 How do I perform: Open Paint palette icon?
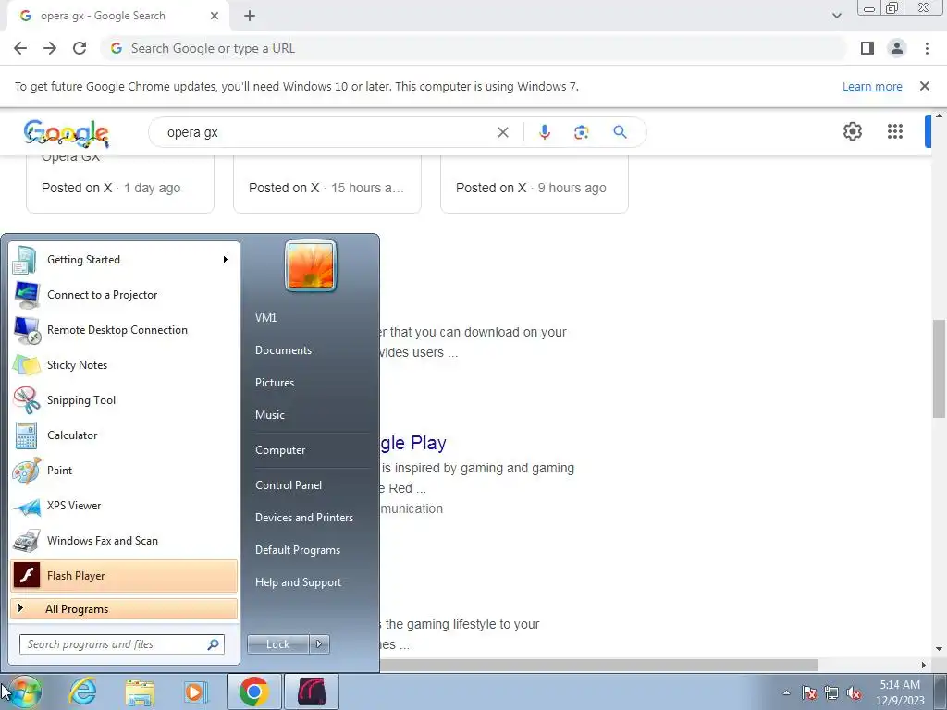(x=26, y=471)
